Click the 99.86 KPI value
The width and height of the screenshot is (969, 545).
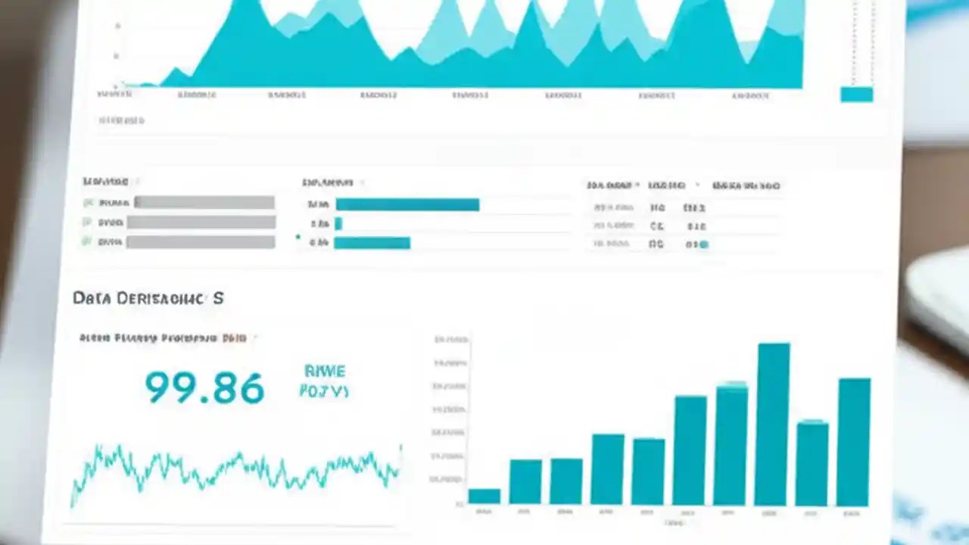pos(203,388)
